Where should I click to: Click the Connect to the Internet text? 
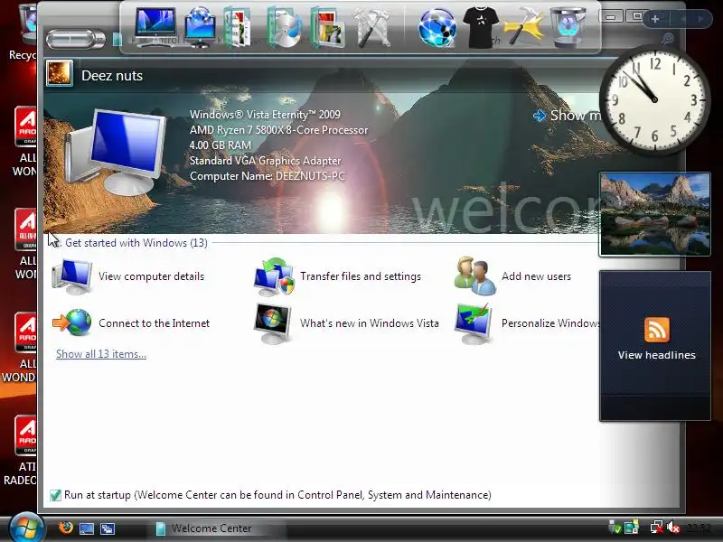click(x=154, y=323)
